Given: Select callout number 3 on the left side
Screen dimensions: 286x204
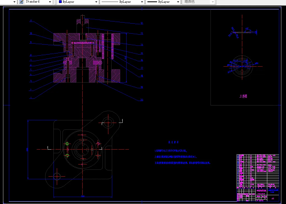Looking at the screenshot, I should coord(31,81).
